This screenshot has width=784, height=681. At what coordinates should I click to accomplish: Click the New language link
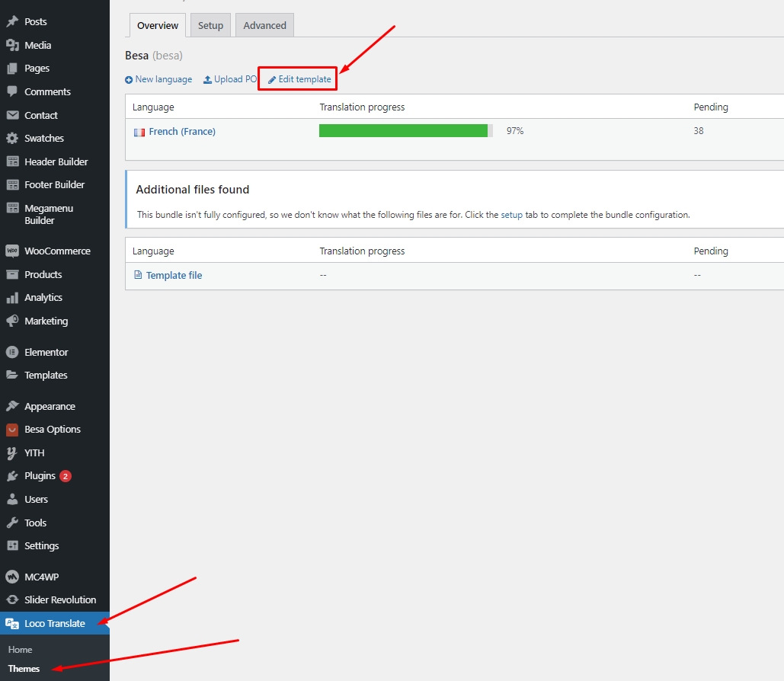pos(158,79)
